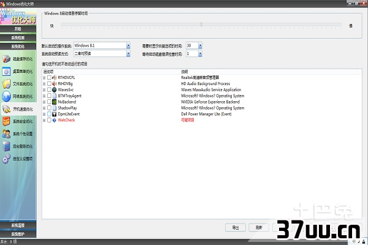This screenshot has width=368, height=245.
Task: Select the Realtek description in the first row
Action: (x=200, y=78)
